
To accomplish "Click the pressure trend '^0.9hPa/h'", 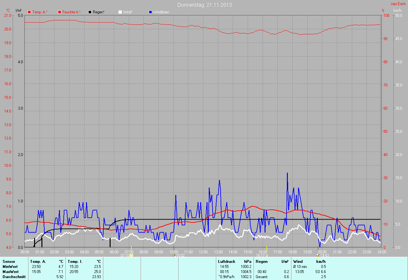I will pyautogui.click(x=226, y=277).
